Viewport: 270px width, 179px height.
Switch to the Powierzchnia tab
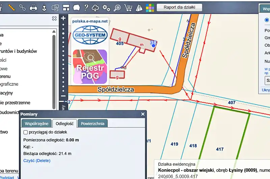point(92,124)
